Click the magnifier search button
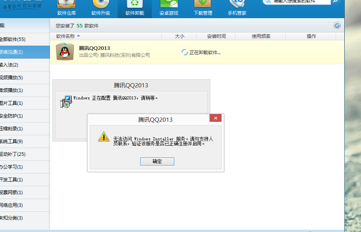This screenshot has height=232, width=361. (335, 2)
